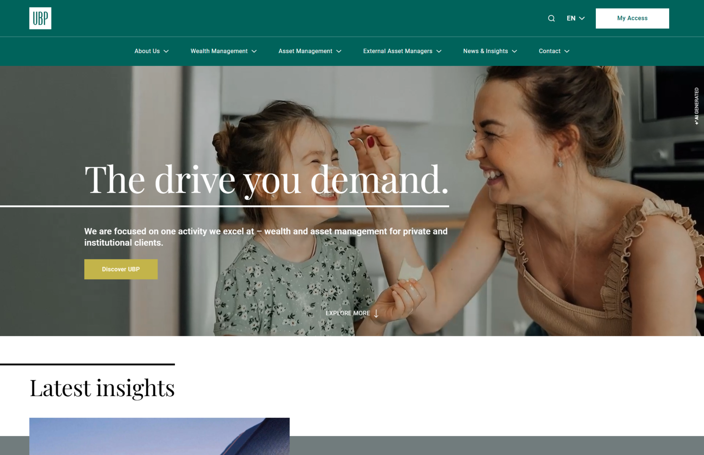Open the first Latest insights article thumbnail
704x455 pixels.
tap(159, 436)
